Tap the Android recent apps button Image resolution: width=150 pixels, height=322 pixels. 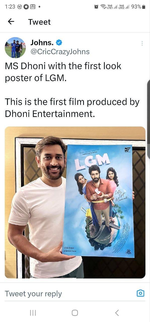[33, 313]
